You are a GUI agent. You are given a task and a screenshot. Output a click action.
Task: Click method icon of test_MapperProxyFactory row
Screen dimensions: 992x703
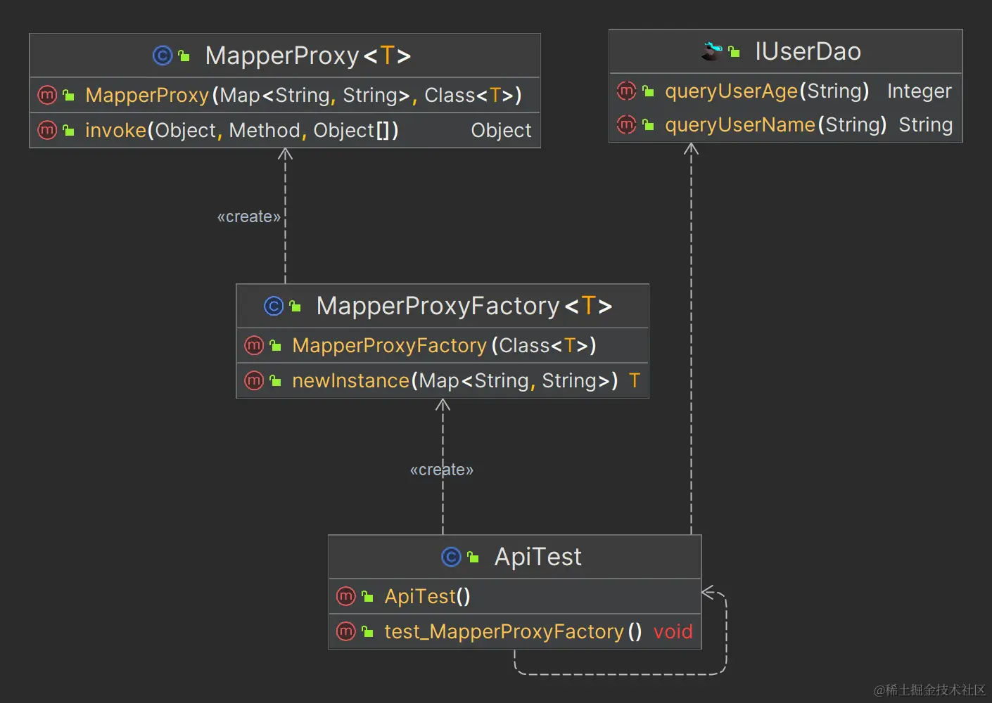(346, 631)
